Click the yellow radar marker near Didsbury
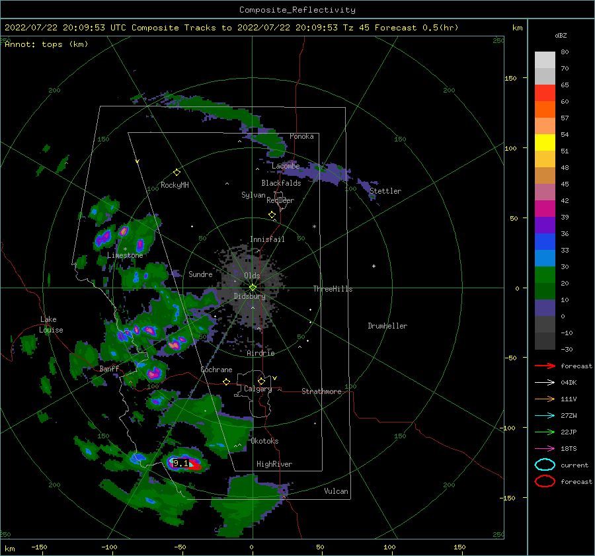Screen dimensions: 595x556 click(253, 288)
